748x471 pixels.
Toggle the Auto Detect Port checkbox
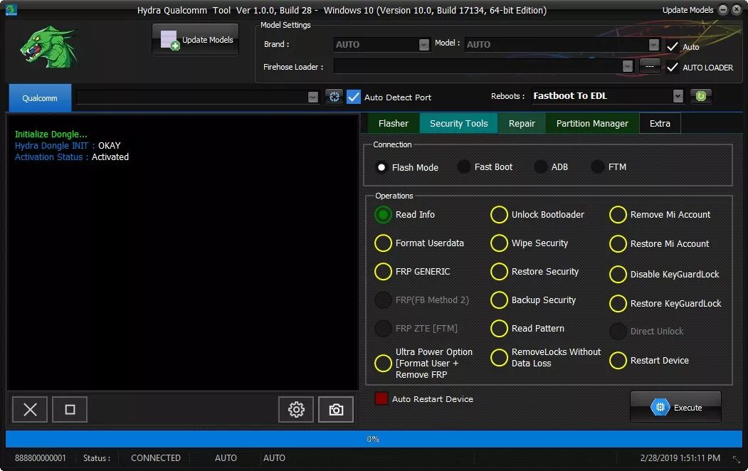tap(354, 97)
